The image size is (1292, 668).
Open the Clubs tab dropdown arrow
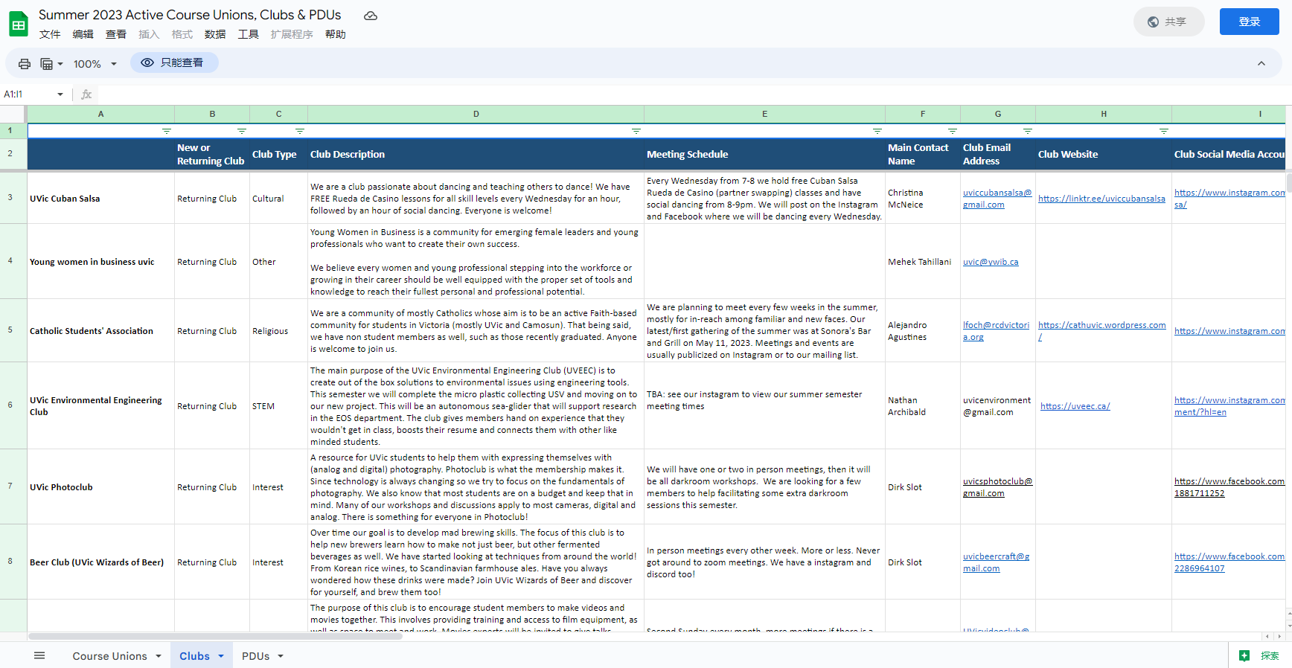pyautogui.click(x=221, y=656)
